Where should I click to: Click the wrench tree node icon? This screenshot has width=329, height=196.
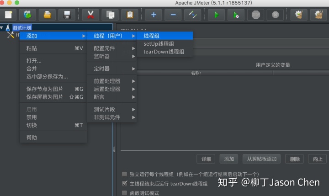point(11,35)
